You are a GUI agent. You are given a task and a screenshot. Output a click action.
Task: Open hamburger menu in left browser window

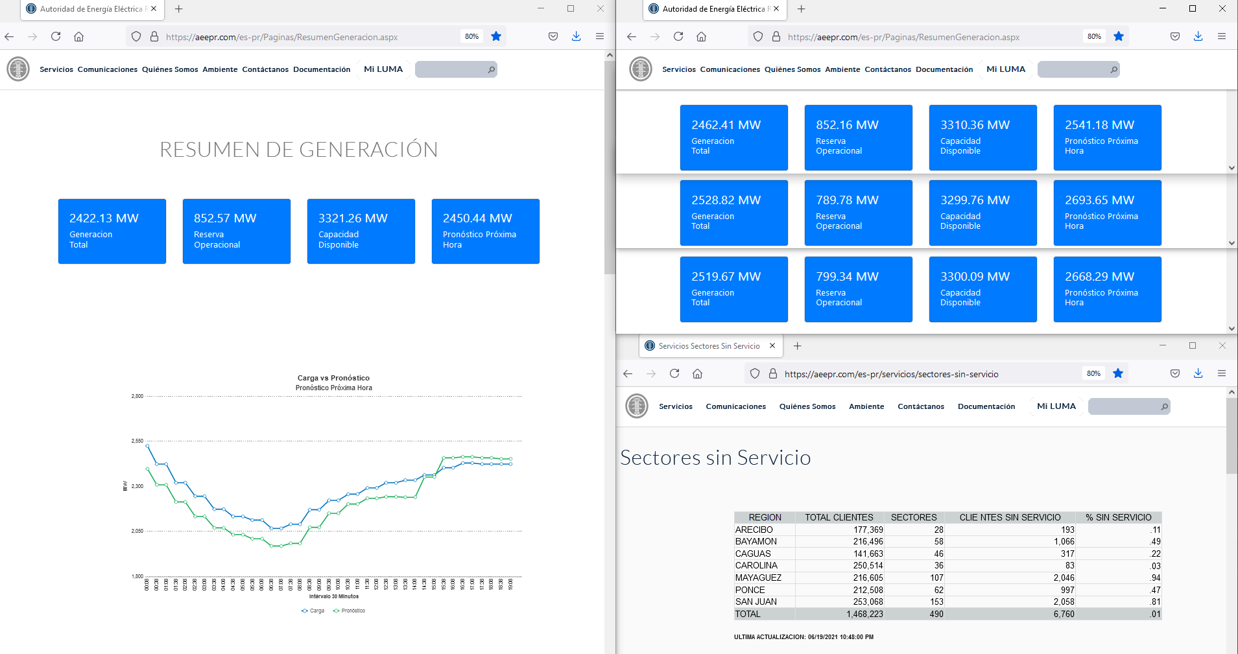600,36
